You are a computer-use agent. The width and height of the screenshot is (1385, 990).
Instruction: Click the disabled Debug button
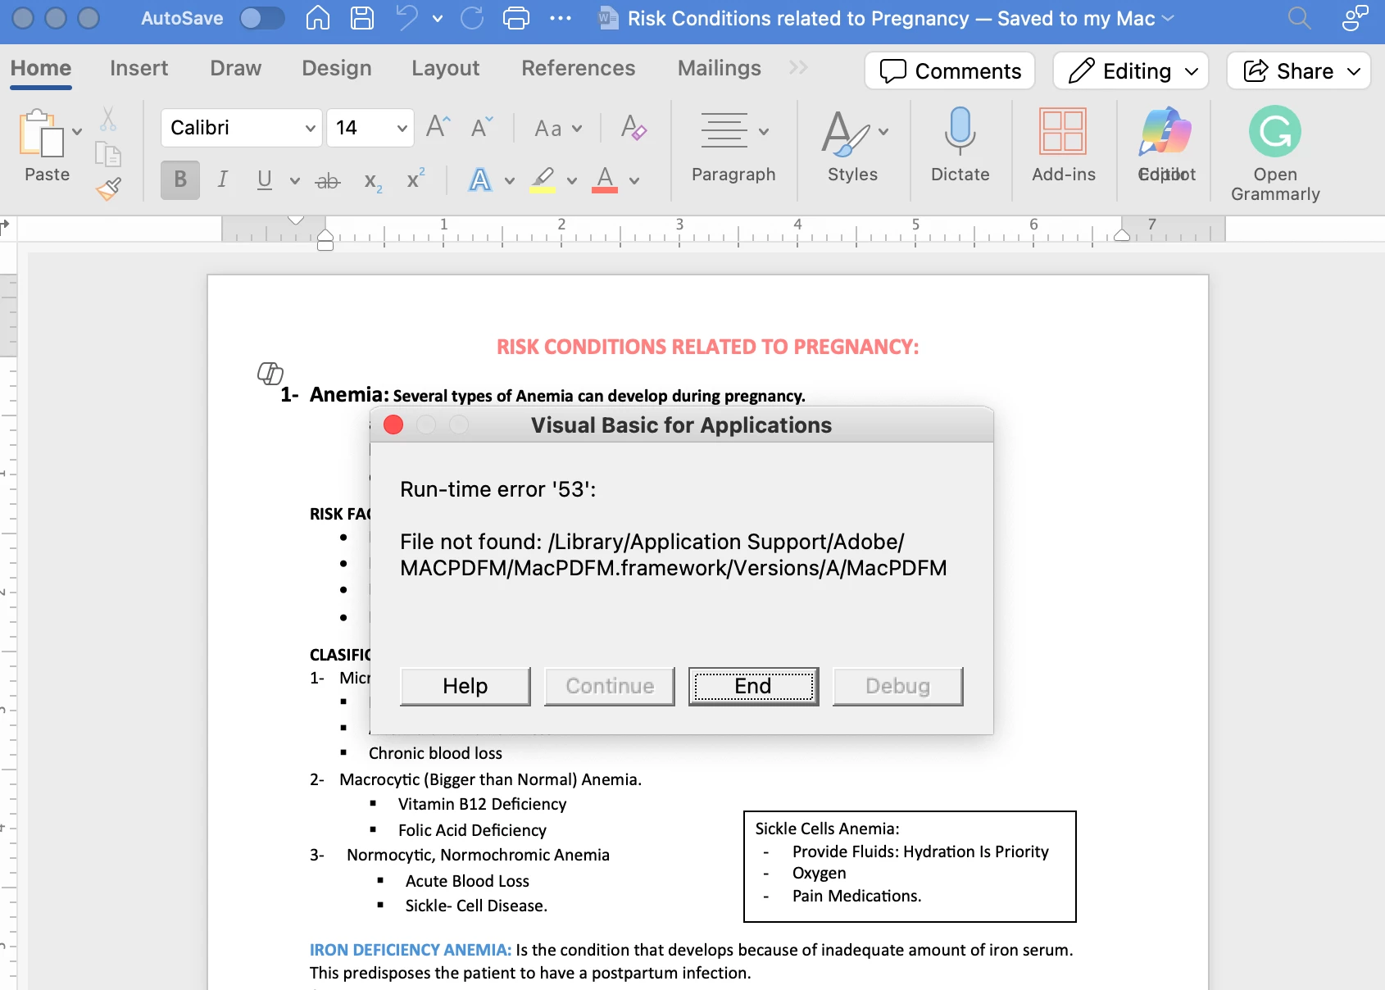click(x=898, y=686)
